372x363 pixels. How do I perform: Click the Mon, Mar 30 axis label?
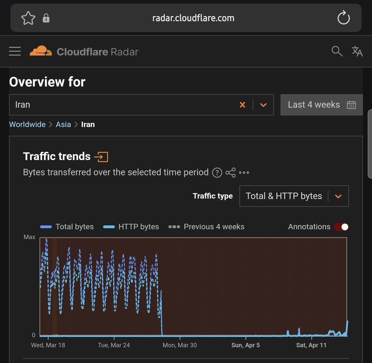click(x=180, y=345)
